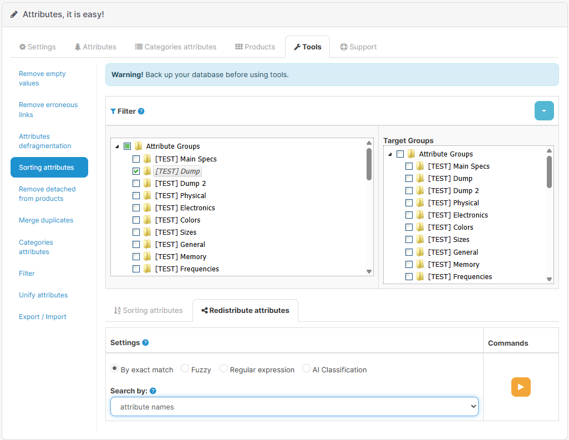
Task: Click folder icon beside left [TEST] Main Specs
Action: pos(147,159)
